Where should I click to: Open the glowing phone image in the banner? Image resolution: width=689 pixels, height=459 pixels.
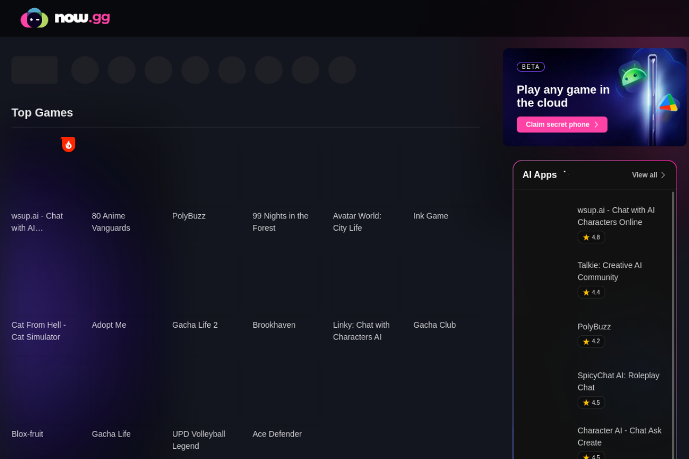point(652,100)
